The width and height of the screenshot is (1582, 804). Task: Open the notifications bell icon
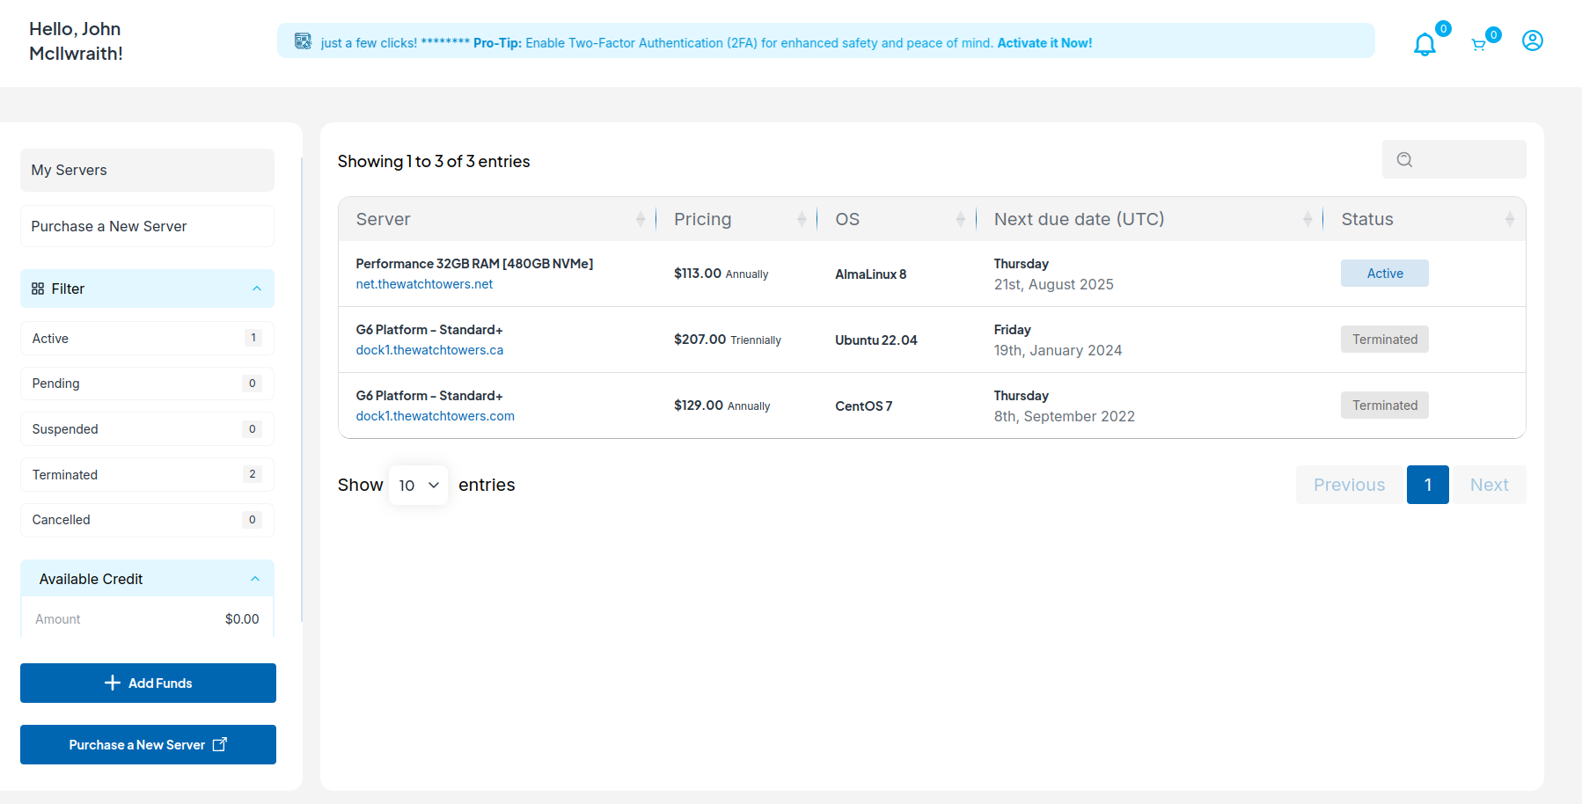coord(1424,44)
